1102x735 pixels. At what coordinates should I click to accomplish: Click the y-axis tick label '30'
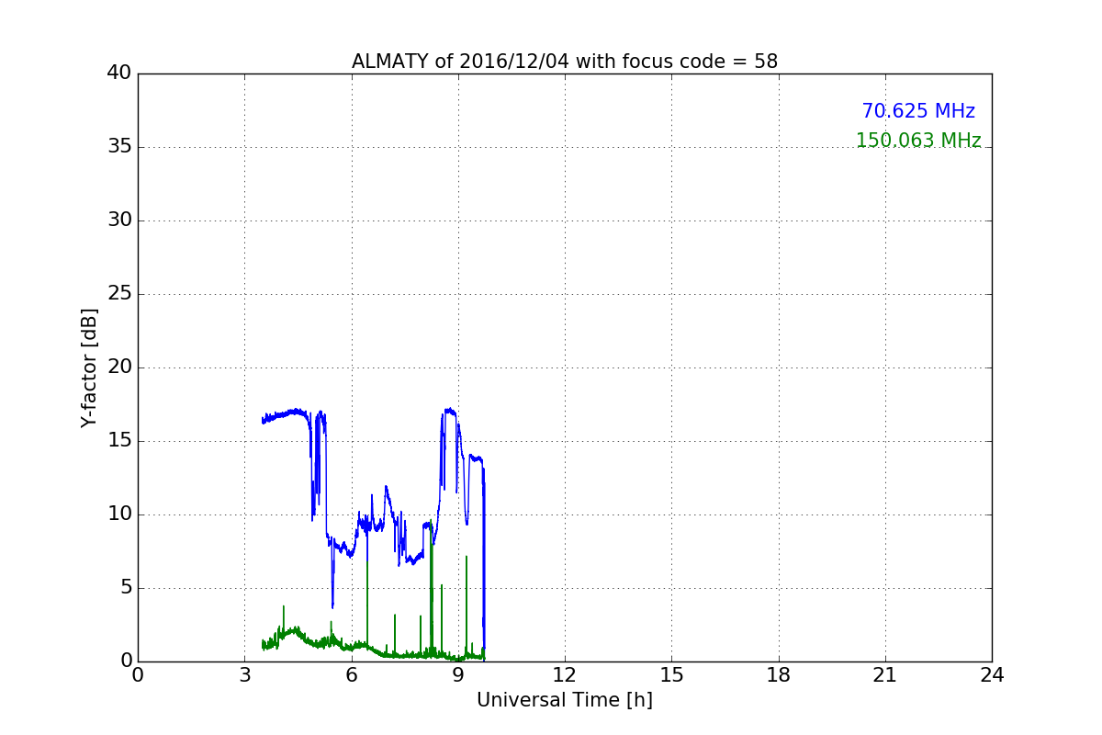tap(119, 220)
